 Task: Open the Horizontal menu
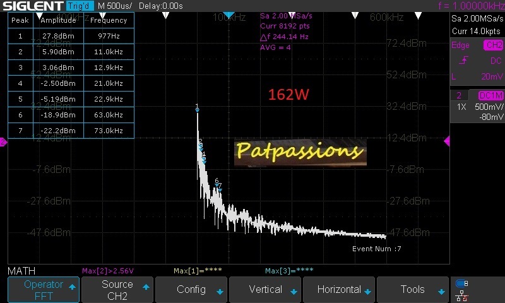(x=339, y=290)
